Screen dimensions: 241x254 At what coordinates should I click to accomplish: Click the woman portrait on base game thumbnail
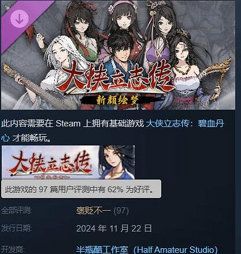tap(117, 162)
